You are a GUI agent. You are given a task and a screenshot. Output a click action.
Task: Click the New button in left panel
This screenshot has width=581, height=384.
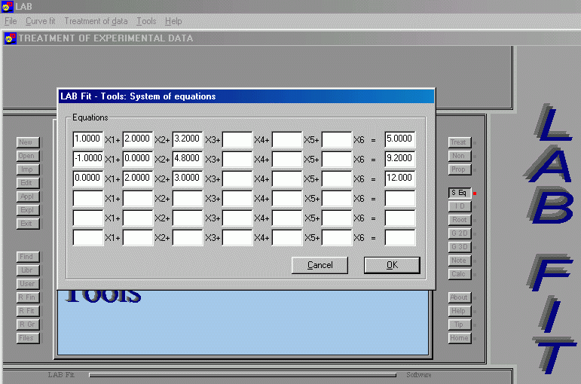27,142
